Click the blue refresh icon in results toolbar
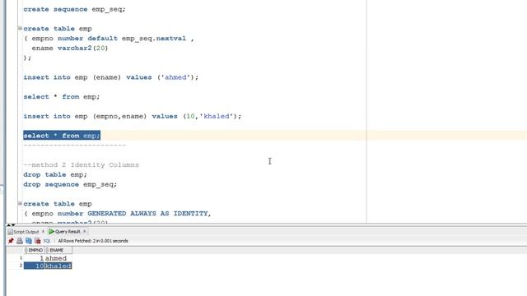The width and height of the screenshot is (527, 296). 29,241
